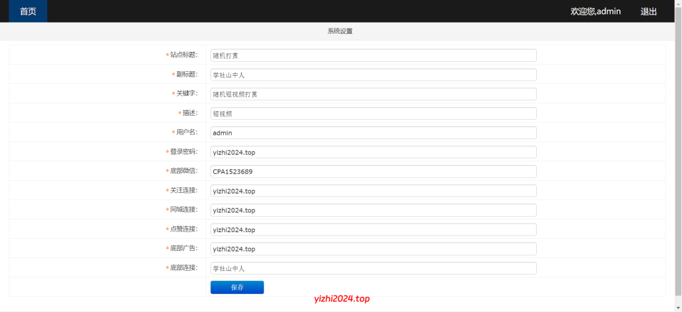Focus the 站点标题 input field
The height and width of the screenshot is (312, 682).
tap(373, 56)
